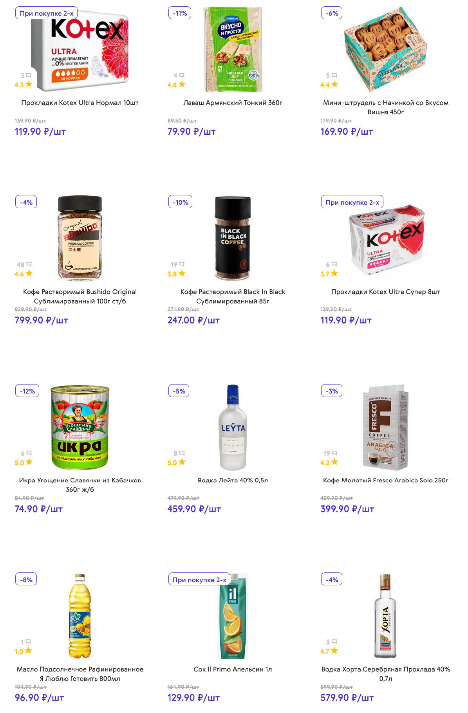Image resolution: width=468 pixels, height=713 pixels.
Task: Open the sunflower oil bottle image
Action: coord(80,616)
